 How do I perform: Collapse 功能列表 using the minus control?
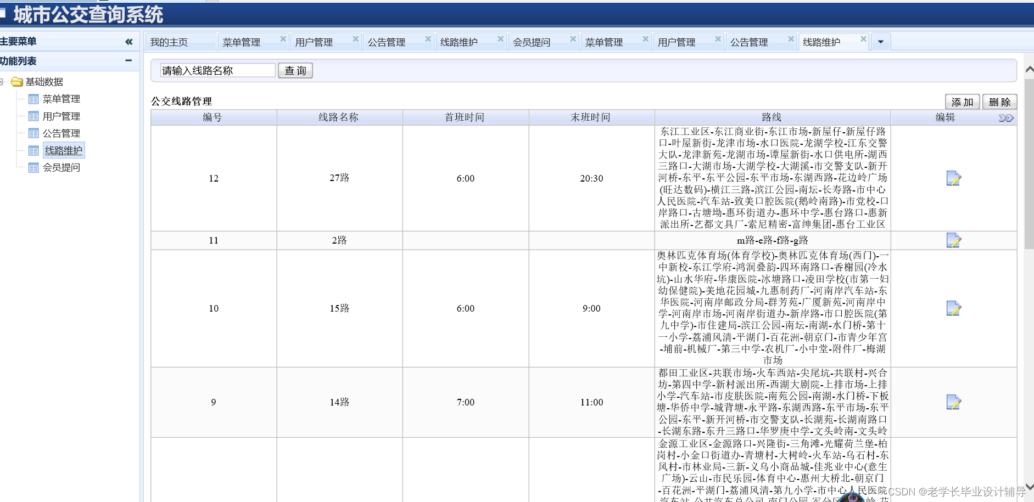128,60
